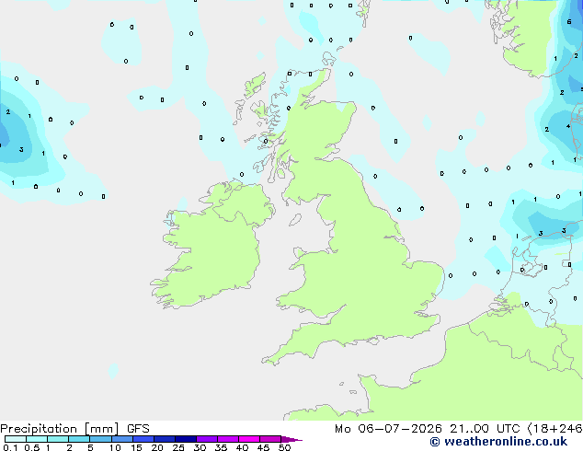Click the 'GFS' model label
The image size is (583, 451).
click(138, 429)
